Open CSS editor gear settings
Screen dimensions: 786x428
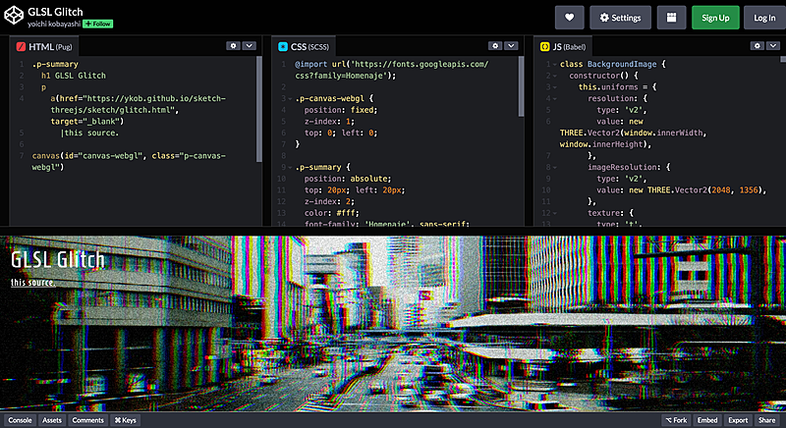pos(495,45)
